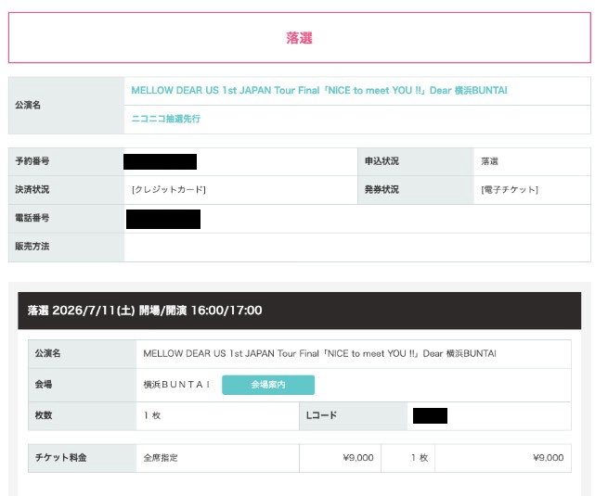The image size is (595, 496).
Task: Select the ¥9,000 unit price
Action: [x=358, y=458]
